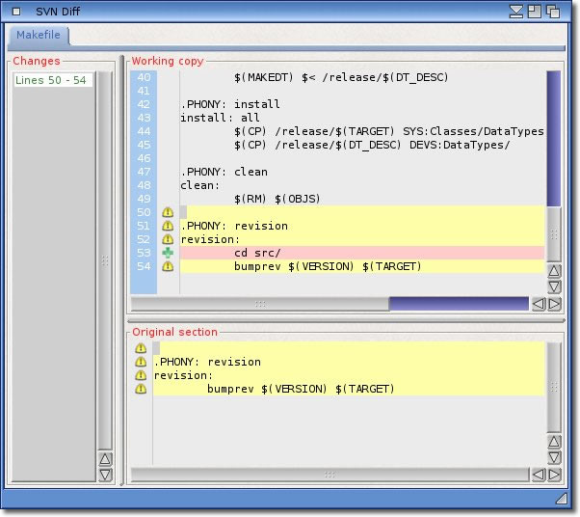Click the warning icon on line 50
The height and width of the screenshot is (517, 580).
click(168, 212)
